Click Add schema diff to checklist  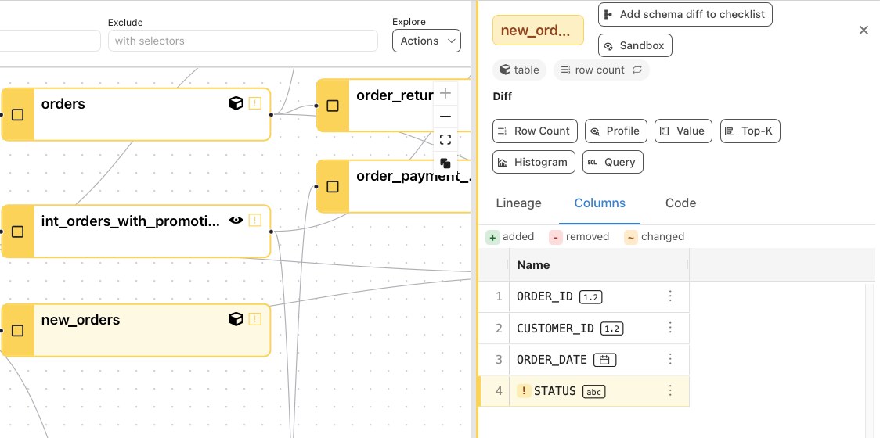[685, 15]
